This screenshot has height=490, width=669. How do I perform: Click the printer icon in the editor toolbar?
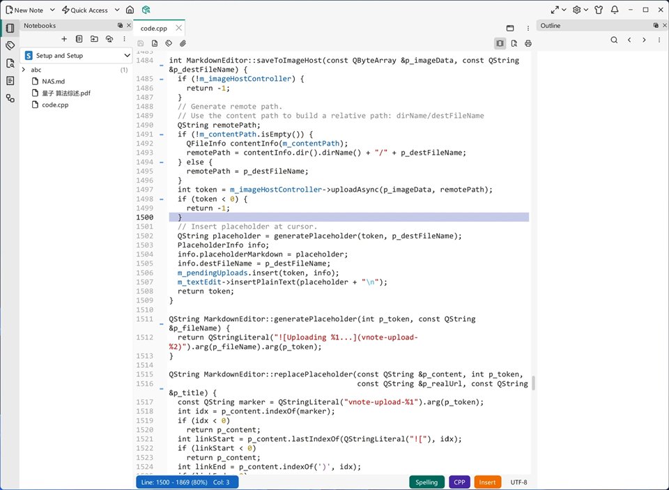coord(528,43)
